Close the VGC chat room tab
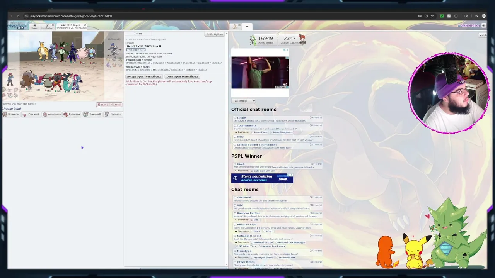The width and height of the screenshot is (495, 278). (239, 25)
